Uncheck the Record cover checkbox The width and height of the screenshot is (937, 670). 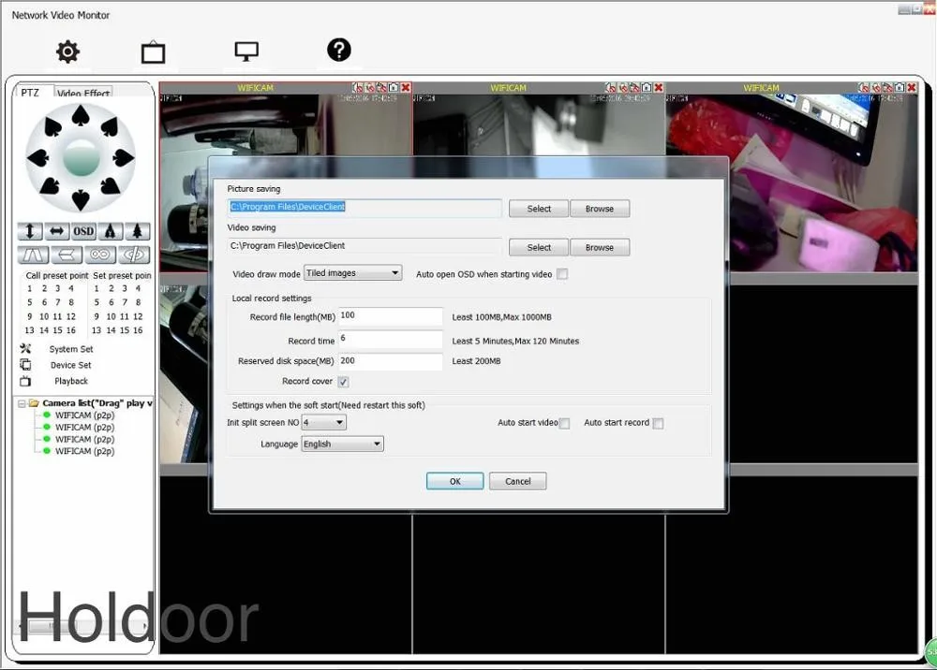pos(343,382)
